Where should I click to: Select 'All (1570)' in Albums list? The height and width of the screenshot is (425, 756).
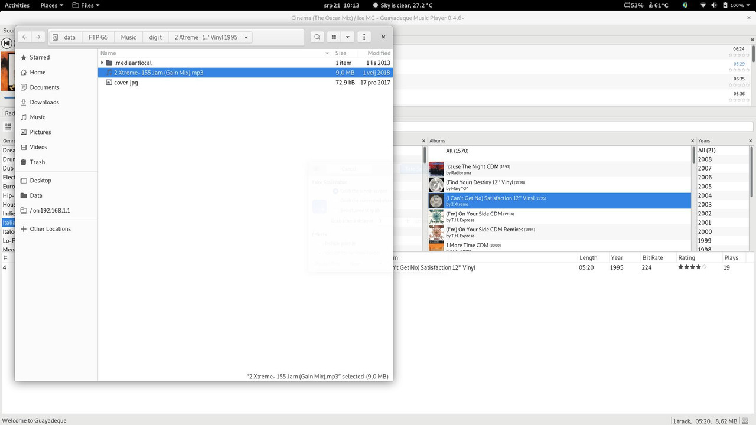point(559,151)
